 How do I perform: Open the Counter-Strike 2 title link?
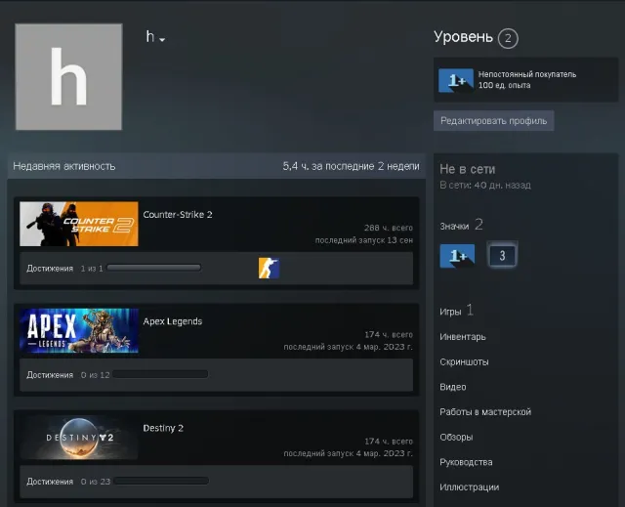(x=178, y=215)
